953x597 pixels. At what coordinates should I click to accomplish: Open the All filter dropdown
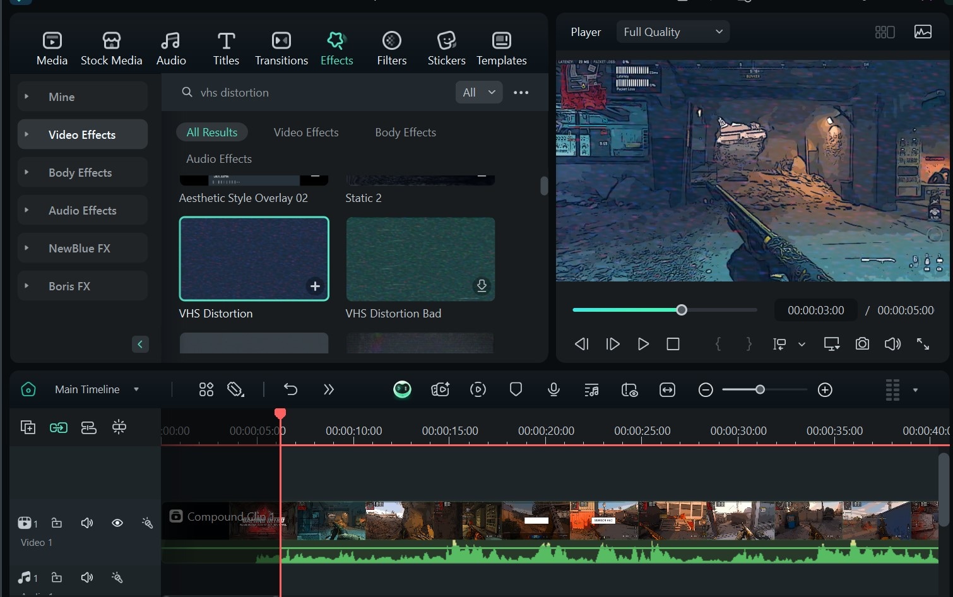point(479,92)
